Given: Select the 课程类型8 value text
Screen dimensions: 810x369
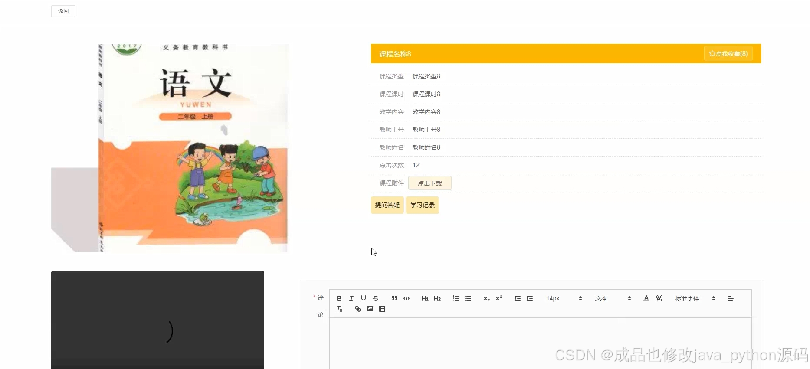Looking at the screenshot, I should point(426,76).
